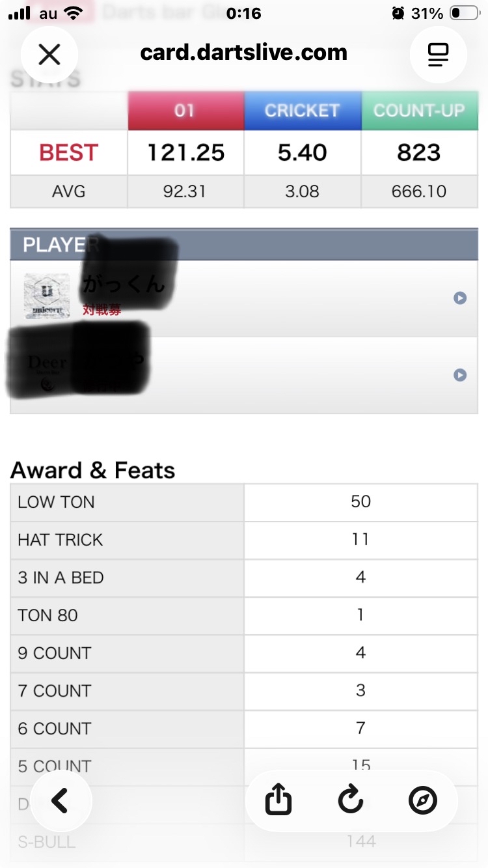Viewport: 488px width, 868px height.
Task: Tap the HAT TRICK award row
Action: point(244,540)
